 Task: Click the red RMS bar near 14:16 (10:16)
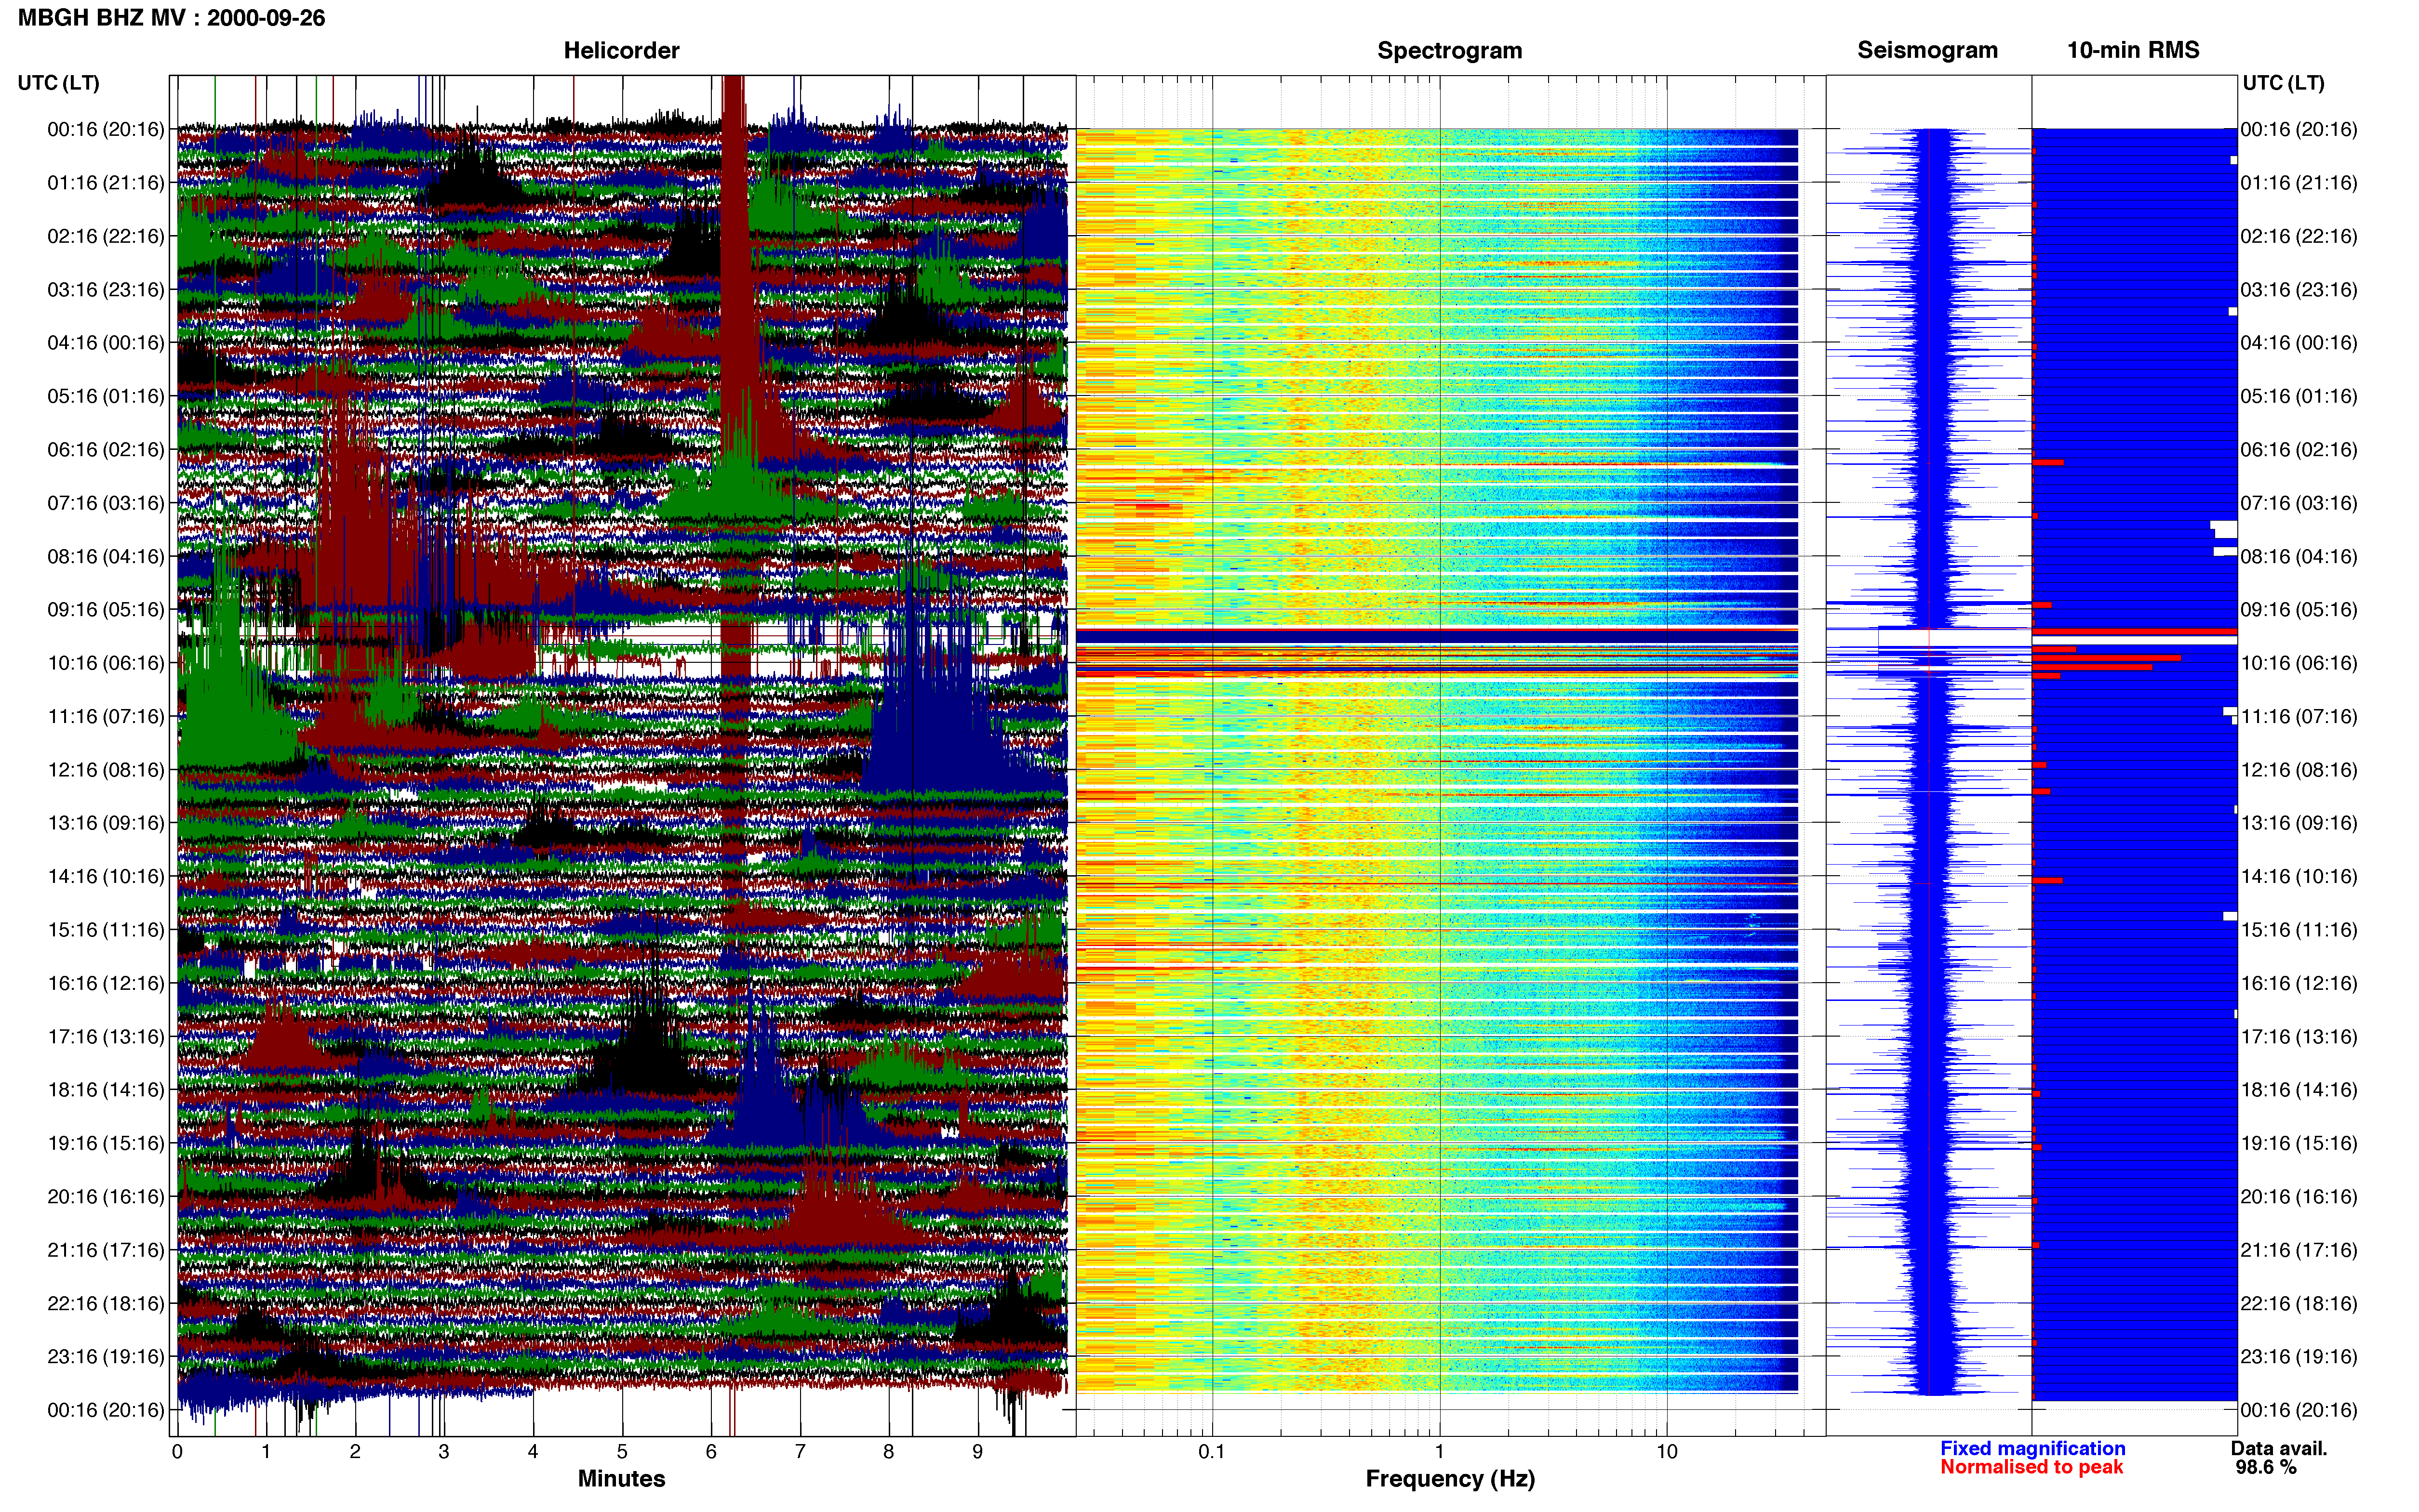[x=2047, y=880]
